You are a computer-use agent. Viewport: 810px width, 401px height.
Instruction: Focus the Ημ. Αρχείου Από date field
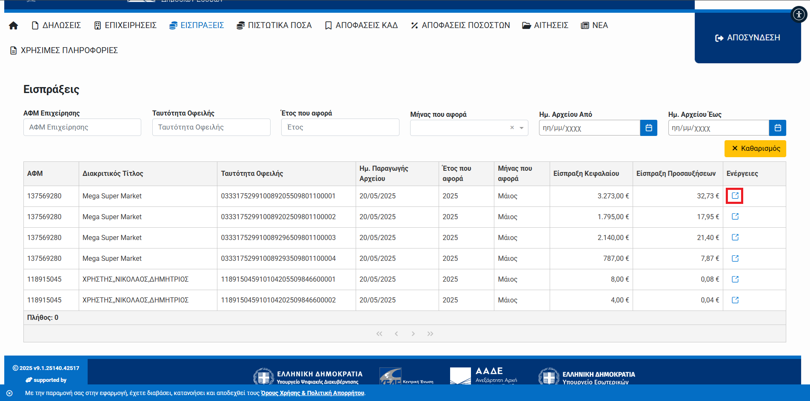coord(590,128)
